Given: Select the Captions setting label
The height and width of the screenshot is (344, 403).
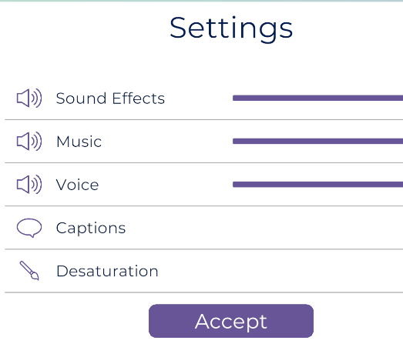Looking at the screenshot, I should (91, 229).
